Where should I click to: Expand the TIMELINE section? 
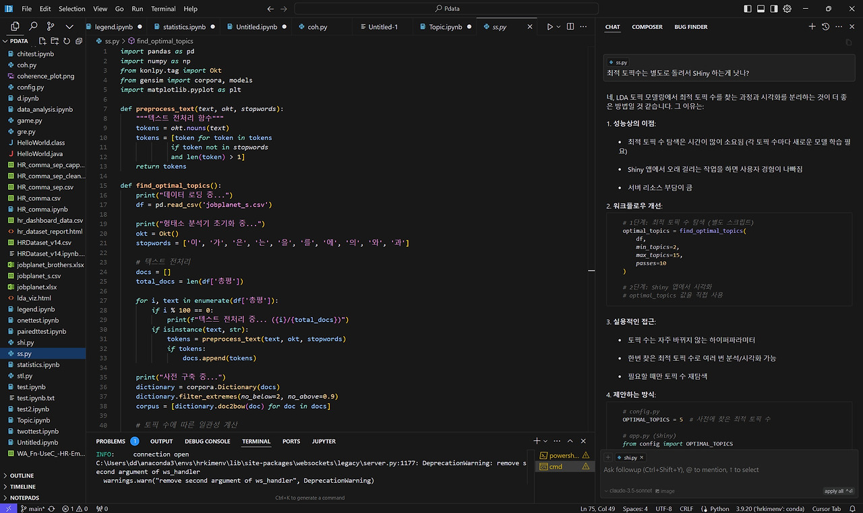(x=22, y=487)
